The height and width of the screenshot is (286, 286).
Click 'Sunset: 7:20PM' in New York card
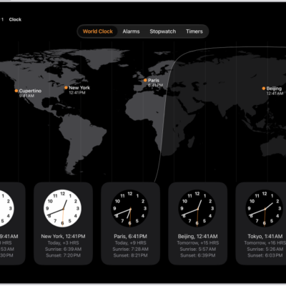tap(63, 255)
